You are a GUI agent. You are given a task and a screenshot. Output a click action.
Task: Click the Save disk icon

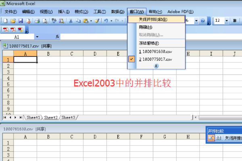pos(21,21)
